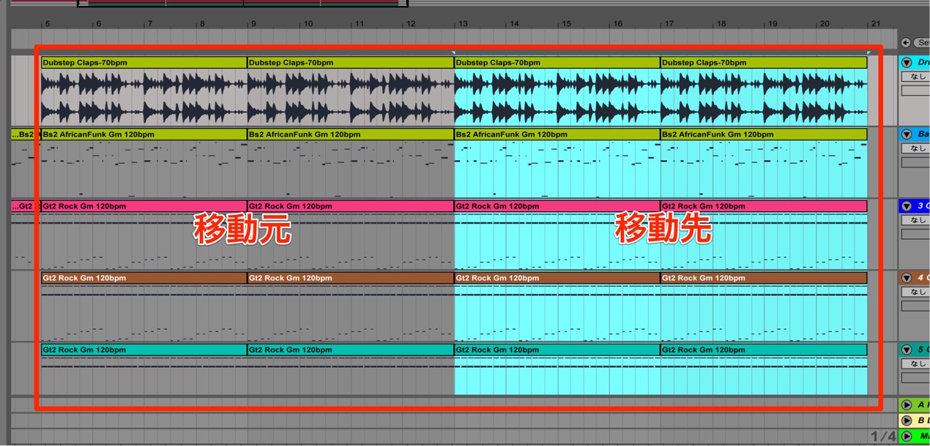Screen dimensions: 930x446
Task: Click the back arrow icon beside Set
Action: [x=906, y=43]
